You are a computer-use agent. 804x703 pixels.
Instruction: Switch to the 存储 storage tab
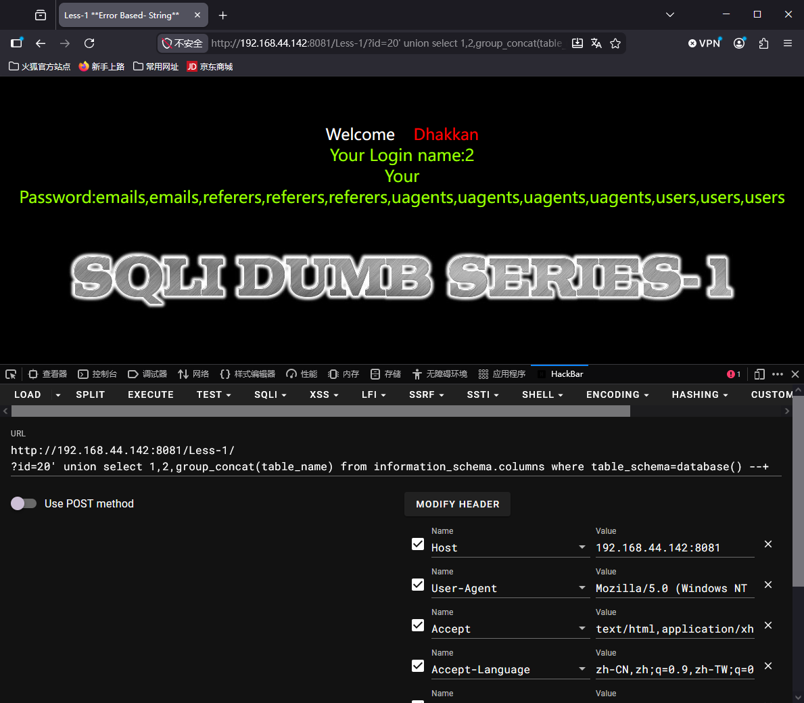click(385, 374)
